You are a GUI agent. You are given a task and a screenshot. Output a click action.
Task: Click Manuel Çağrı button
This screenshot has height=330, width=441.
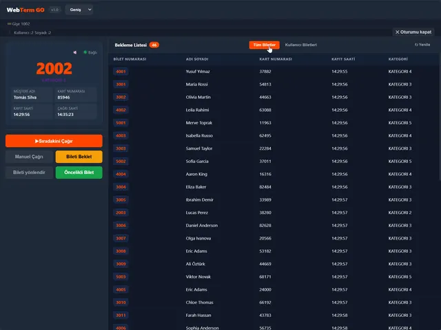29,157
